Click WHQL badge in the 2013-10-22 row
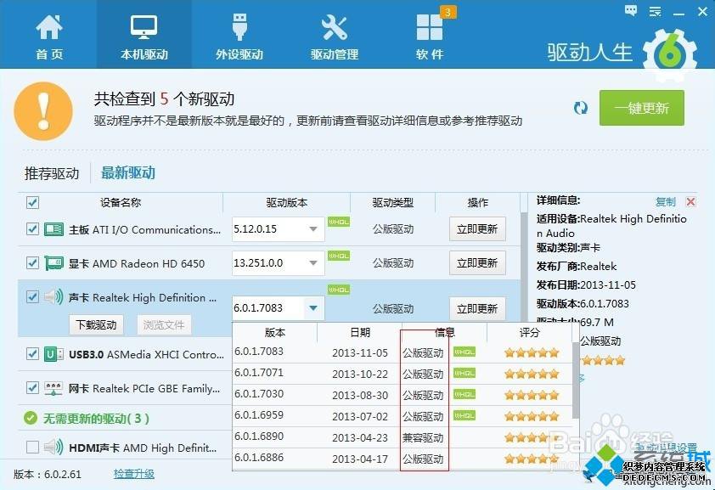This screenshot has width=715, height=490. 464,374
